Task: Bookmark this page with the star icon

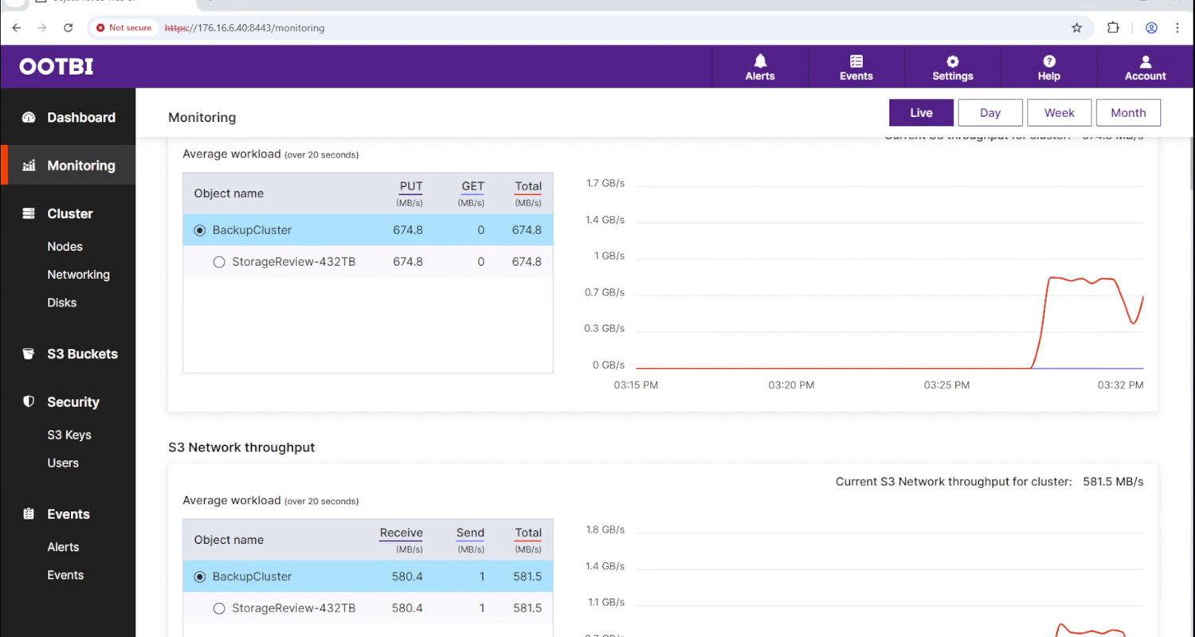Action: pyautogui.click(x=1077, y=28)
